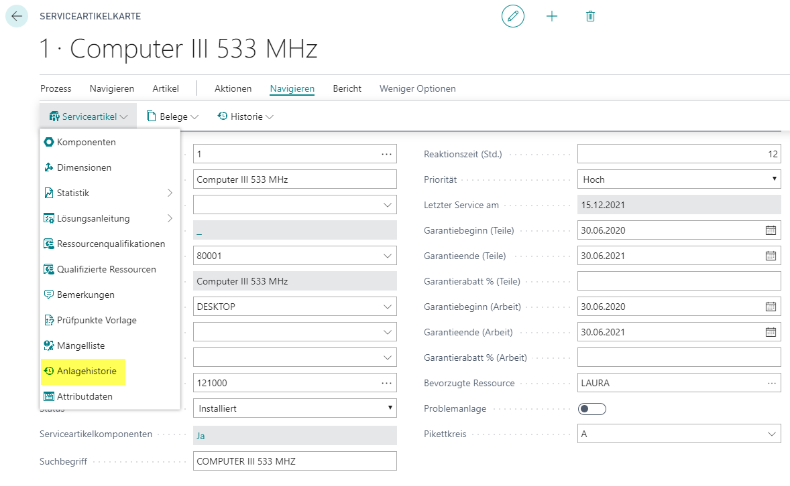Click the editable name field Computer III 533 MHz

click(294, 179)
